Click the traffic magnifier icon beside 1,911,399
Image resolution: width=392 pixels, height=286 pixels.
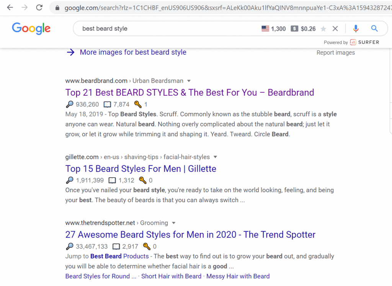(x=70, y=180)
